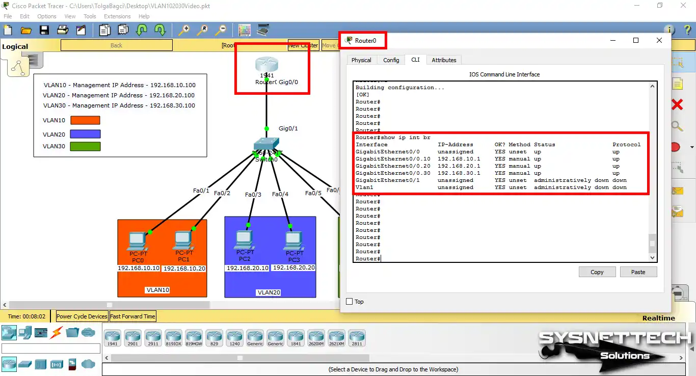Zoom in with the magnifier toolbar icon

click(184, 31)
